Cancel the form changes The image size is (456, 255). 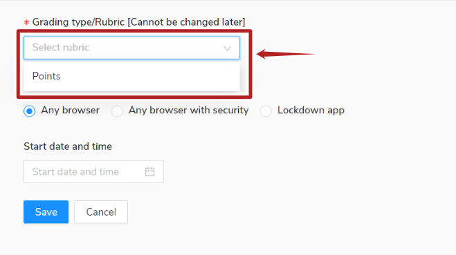101,211
